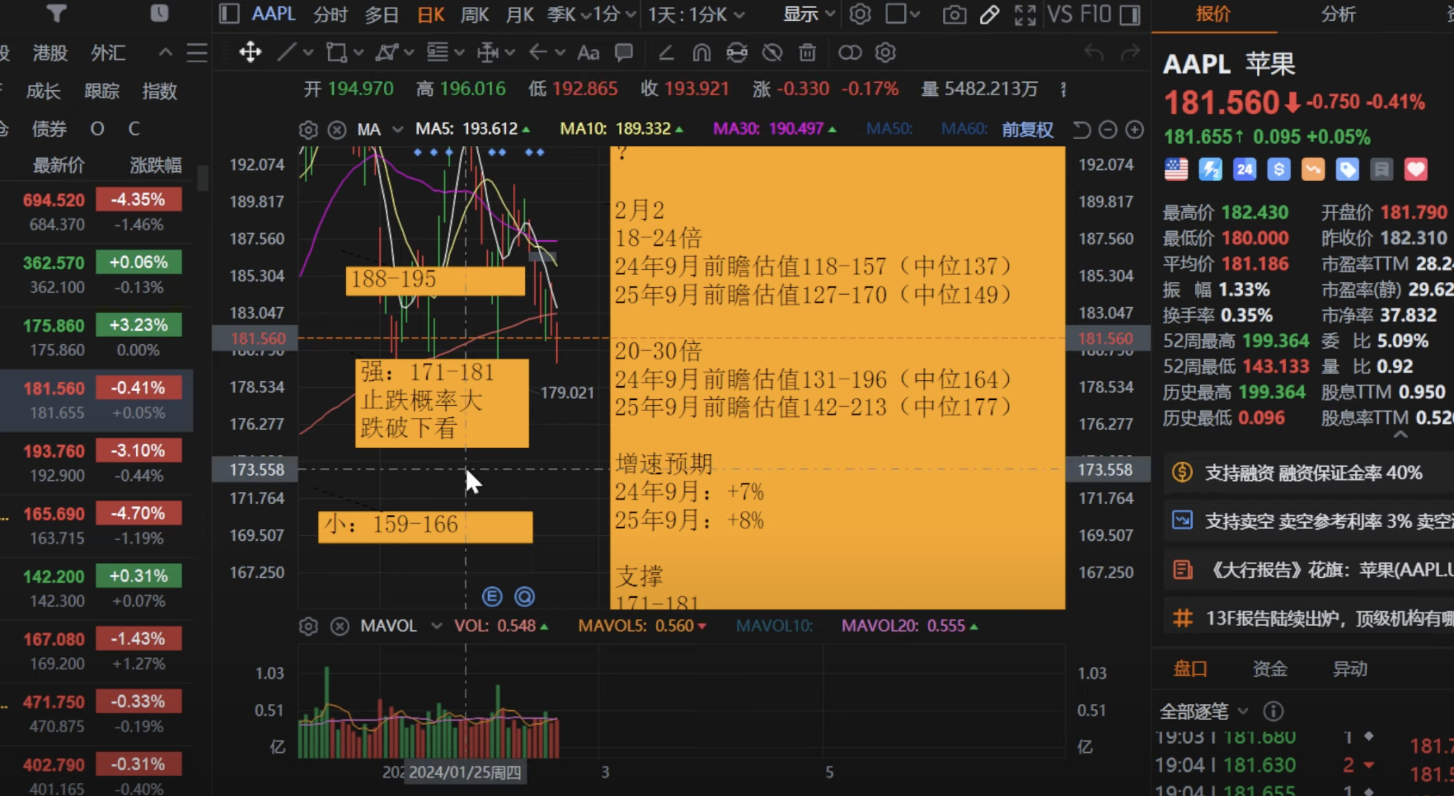
Task: Open the 异动 tab
Action: [x=1350, y=669]
